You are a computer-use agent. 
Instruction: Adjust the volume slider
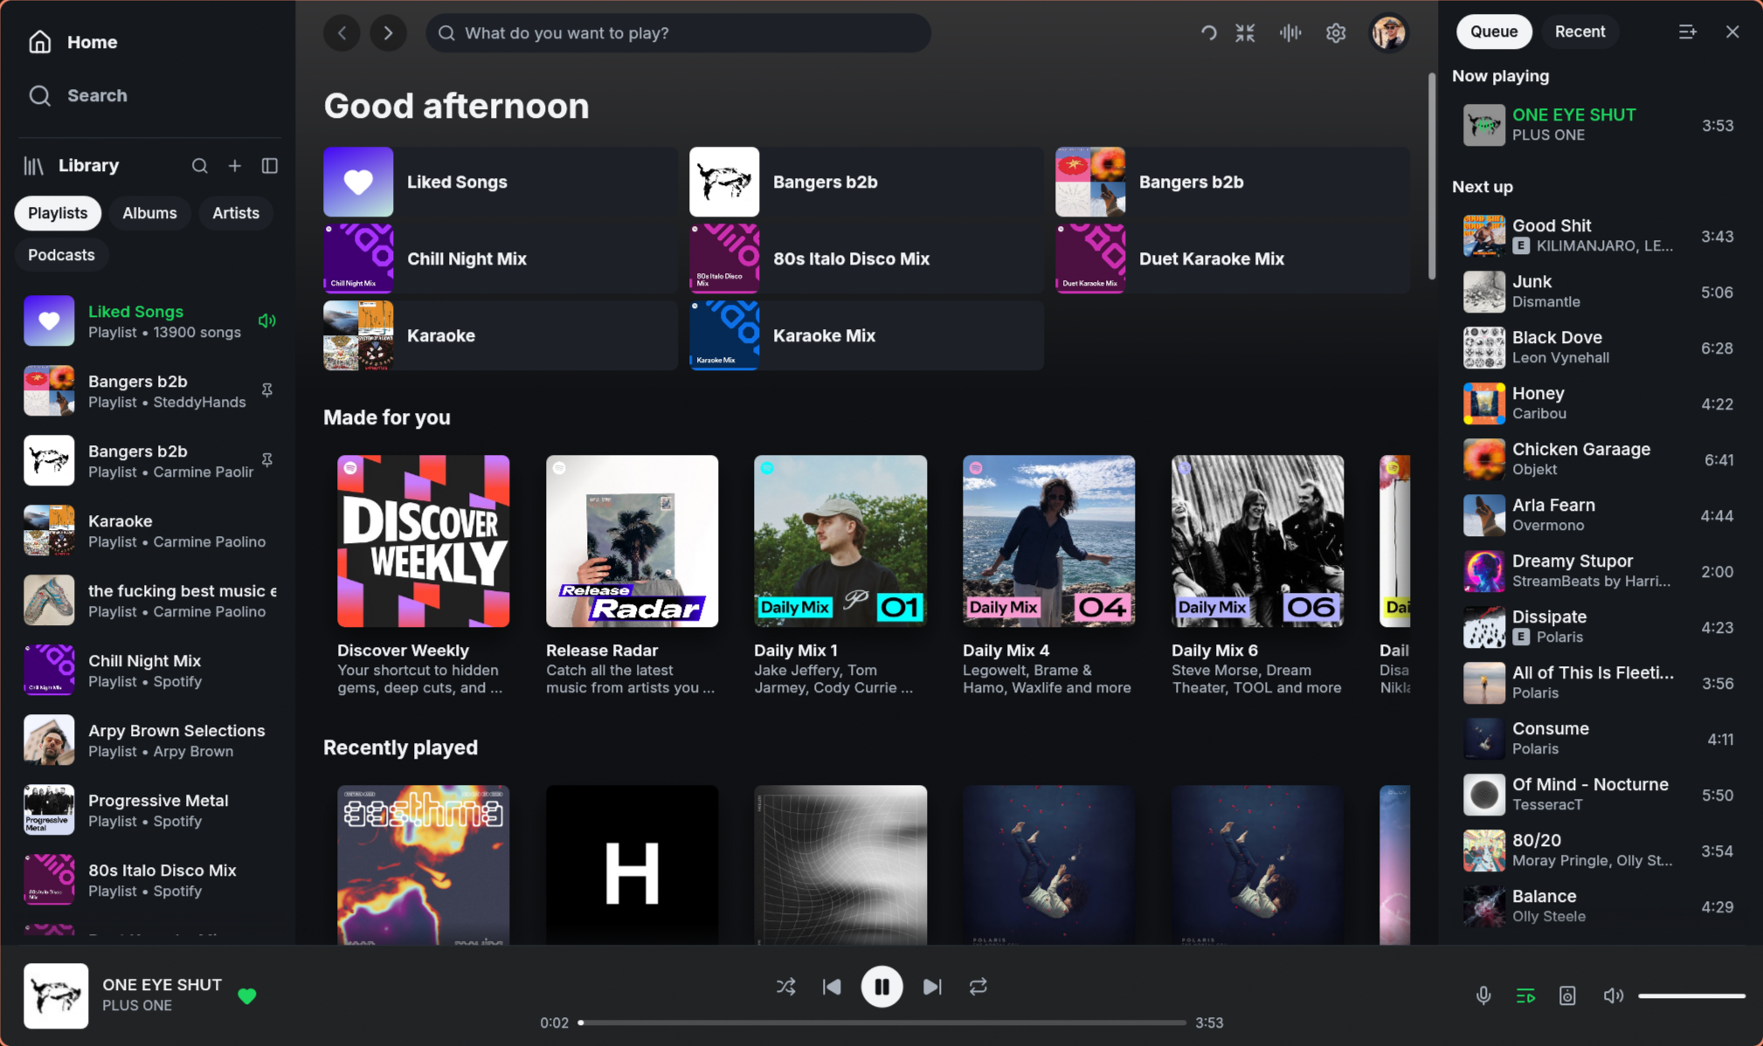pyautogui.click(x=1691, y=995)
